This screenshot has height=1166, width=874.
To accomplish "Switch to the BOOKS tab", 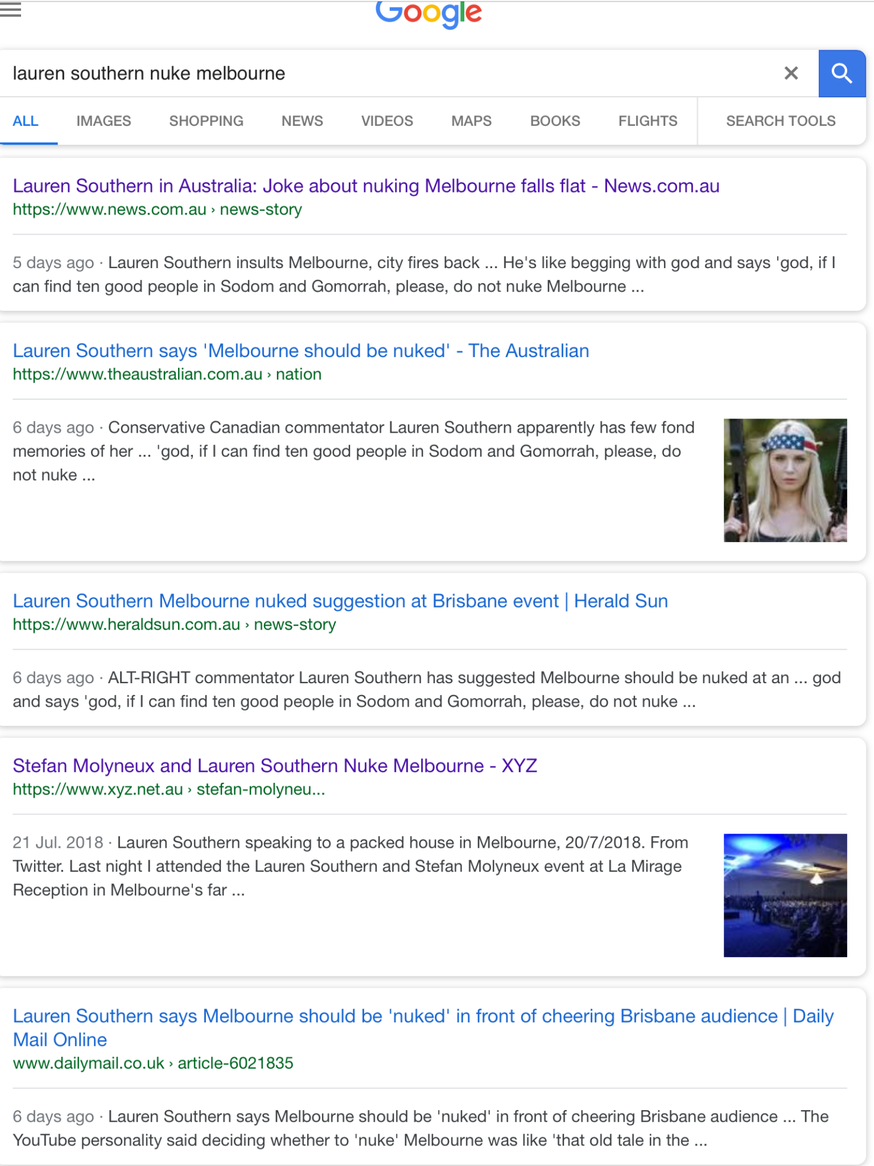I will tap(555, 121).
